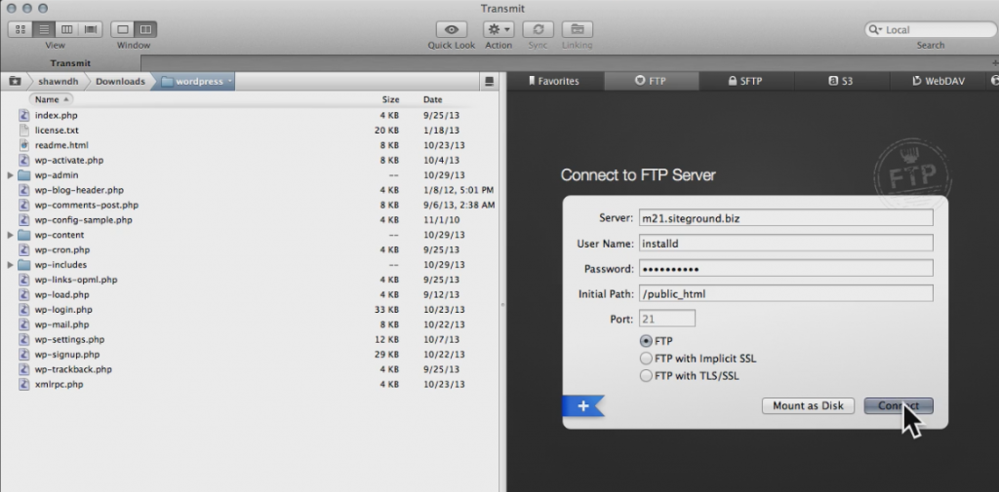This screenshot has height=492, width=999.
Task: Switch to the WebDAV tab
Action: click(x=938, y=81)
